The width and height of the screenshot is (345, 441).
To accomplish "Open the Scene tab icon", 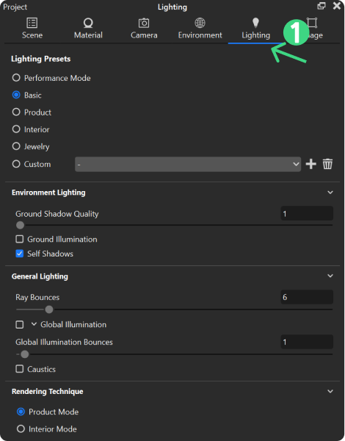I will click(x=32, y=23).
